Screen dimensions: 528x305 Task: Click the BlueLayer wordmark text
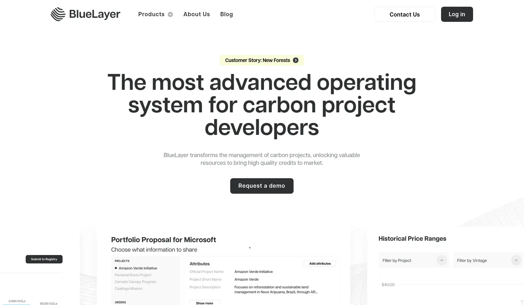coord(95,14)
